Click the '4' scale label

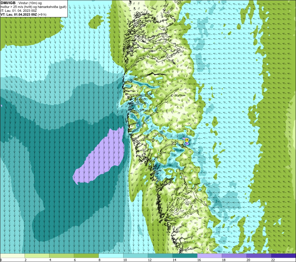coord(50,260)
